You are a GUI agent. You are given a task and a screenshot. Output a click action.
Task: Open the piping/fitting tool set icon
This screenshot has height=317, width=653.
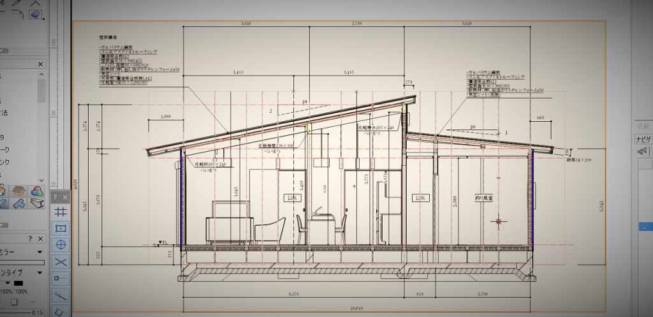click(19, 203)
